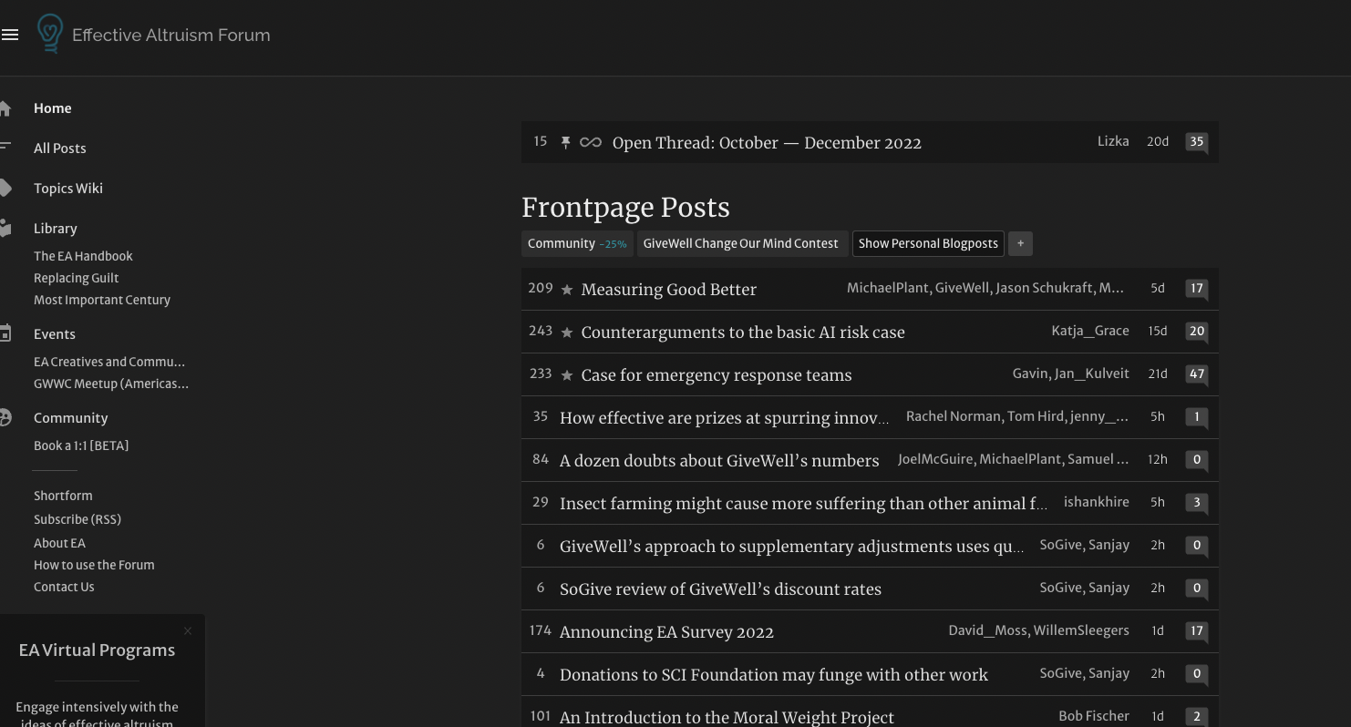
Task: Open the Library section in the sidebar
Action: 56,229
